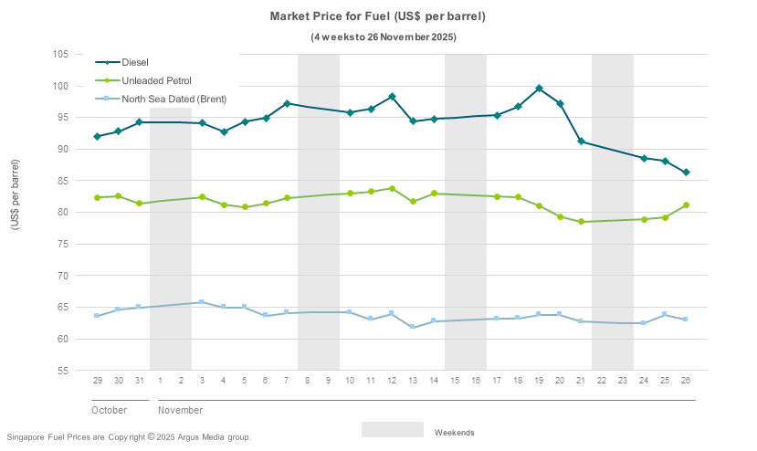Screen dimensions: 757x451
Task: Click the Unleaded Petrol point on 12 November
Action: (x=392, y=189)
